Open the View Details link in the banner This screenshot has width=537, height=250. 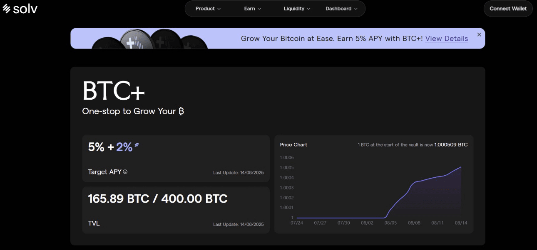pos(447,39)
